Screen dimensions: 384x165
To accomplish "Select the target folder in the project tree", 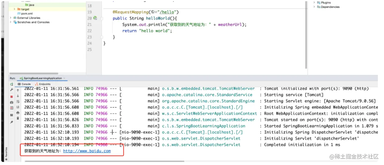I will pyautogui.click(x=23, y=9).
